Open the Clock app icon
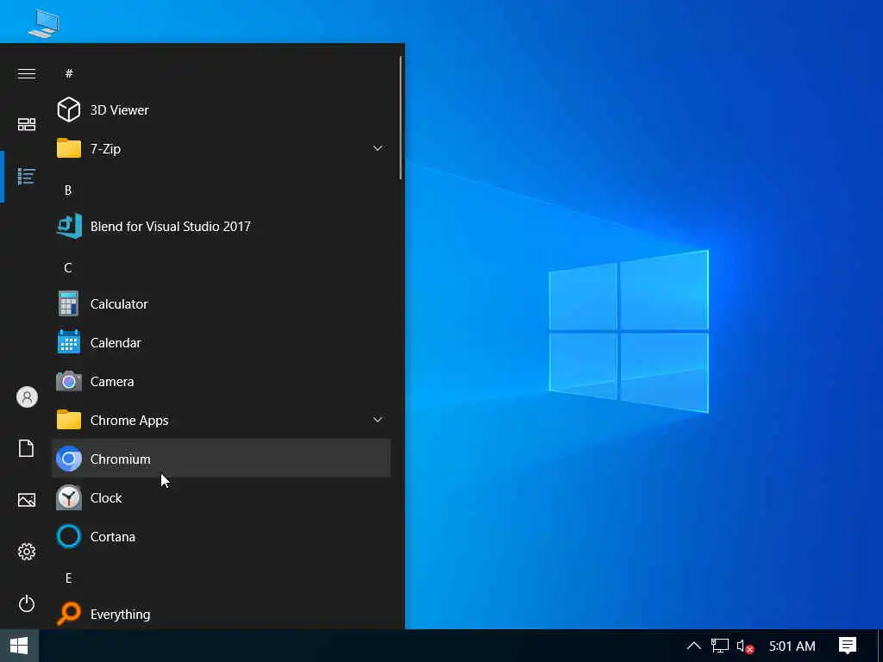Image resolution: width=883 pixels, height=662 pixels. (69, 497)
